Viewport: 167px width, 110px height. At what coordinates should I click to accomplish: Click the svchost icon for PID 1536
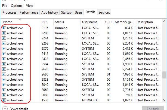4,100
